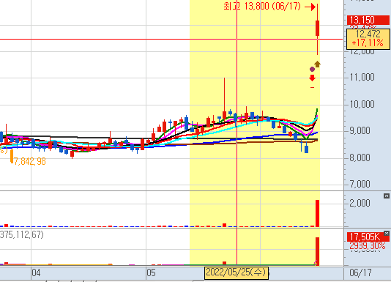Click the purple circle signal marker
The width and height of the screenshot is (391, 282).
click(312, 69)
